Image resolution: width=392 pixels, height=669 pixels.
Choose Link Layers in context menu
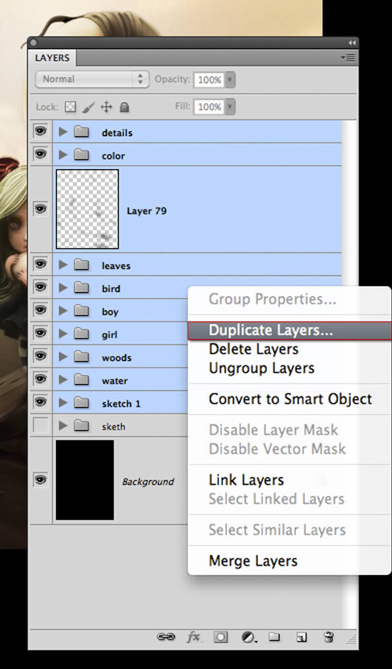click(x=290, y=480)
